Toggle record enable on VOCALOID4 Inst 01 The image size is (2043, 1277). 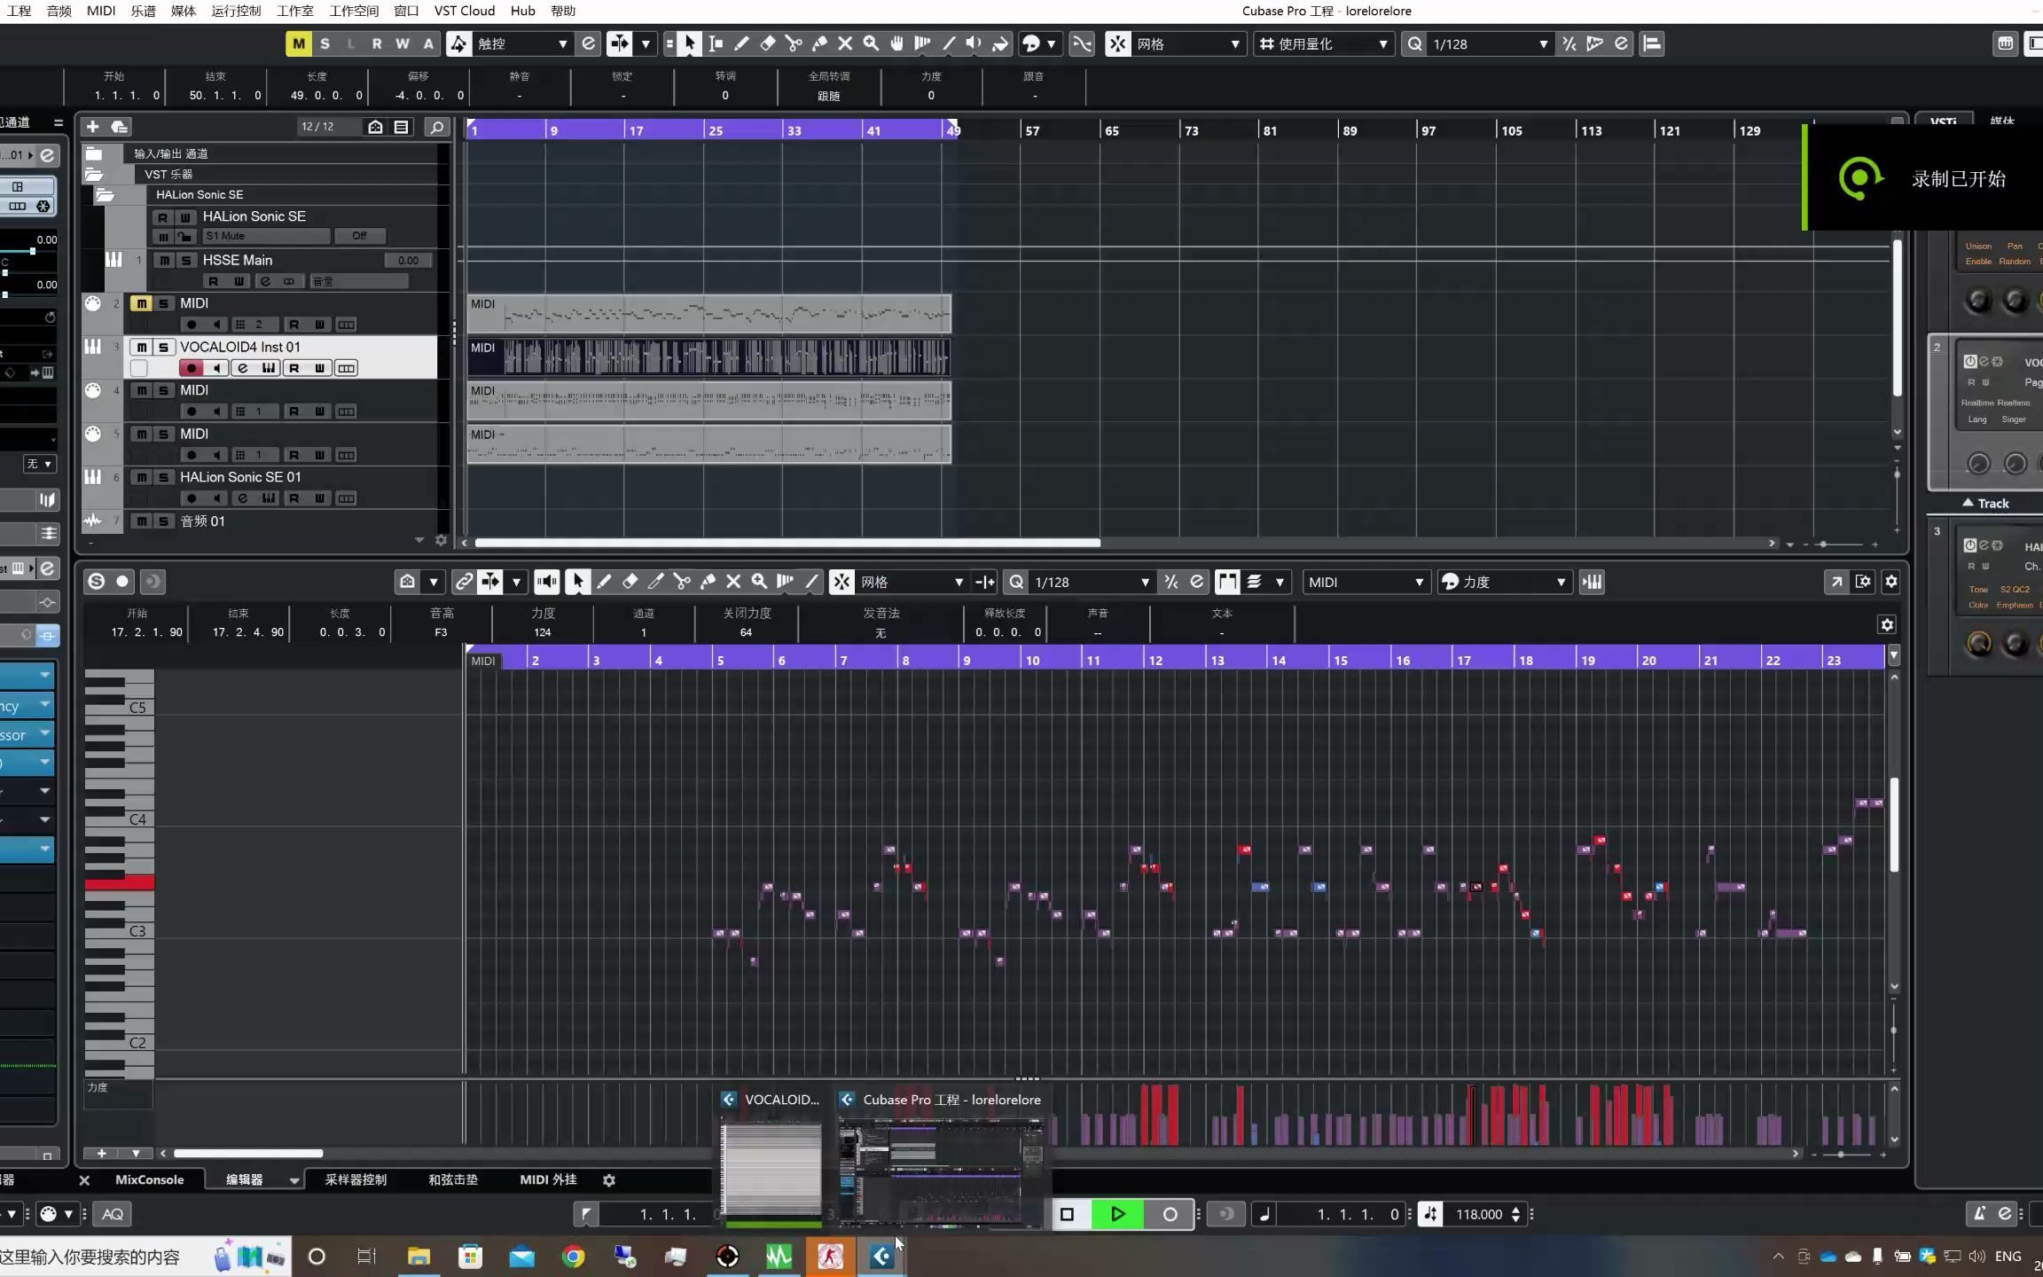[191, 368]
